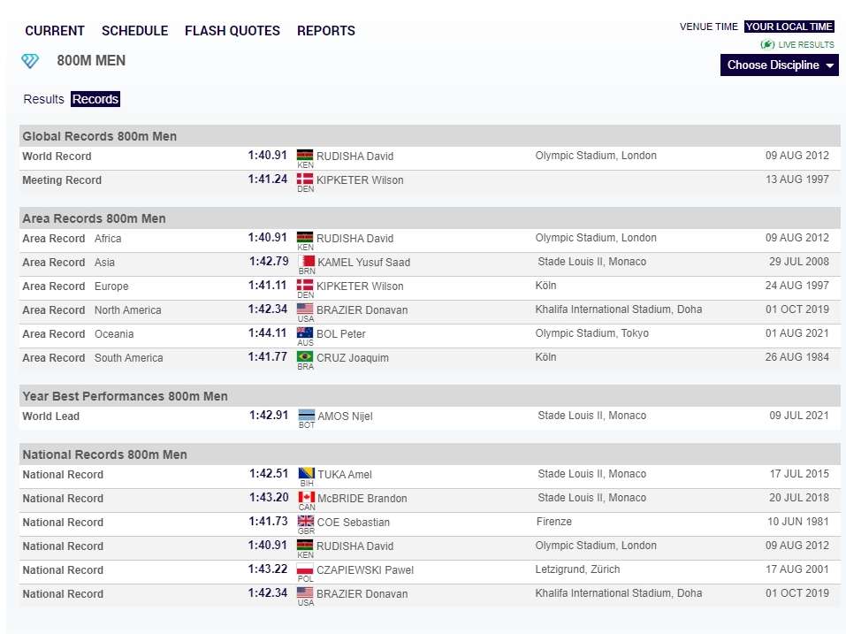846x634 pixels.
Task: Select the Records tab
Action: tap(95, 99)
